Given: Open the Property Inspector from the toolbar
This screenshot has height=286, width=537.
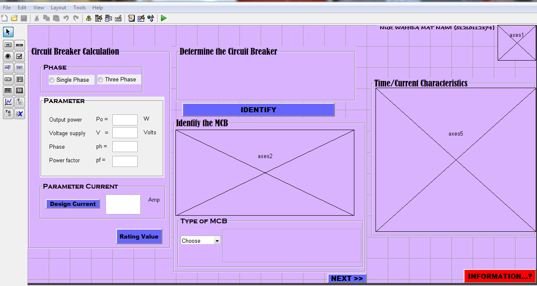Looking at the screenshot, I should tap(141, 18).
